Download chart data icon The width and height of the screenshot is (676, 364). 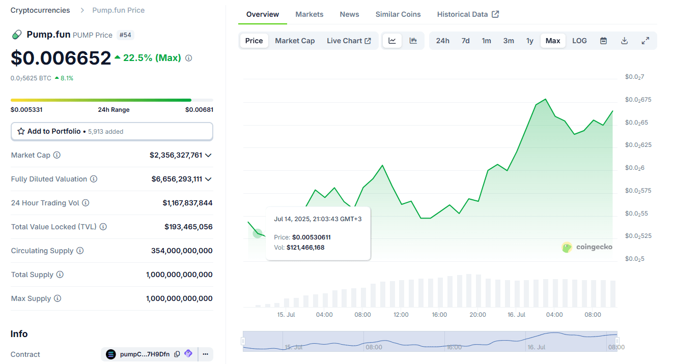[624, 41]
